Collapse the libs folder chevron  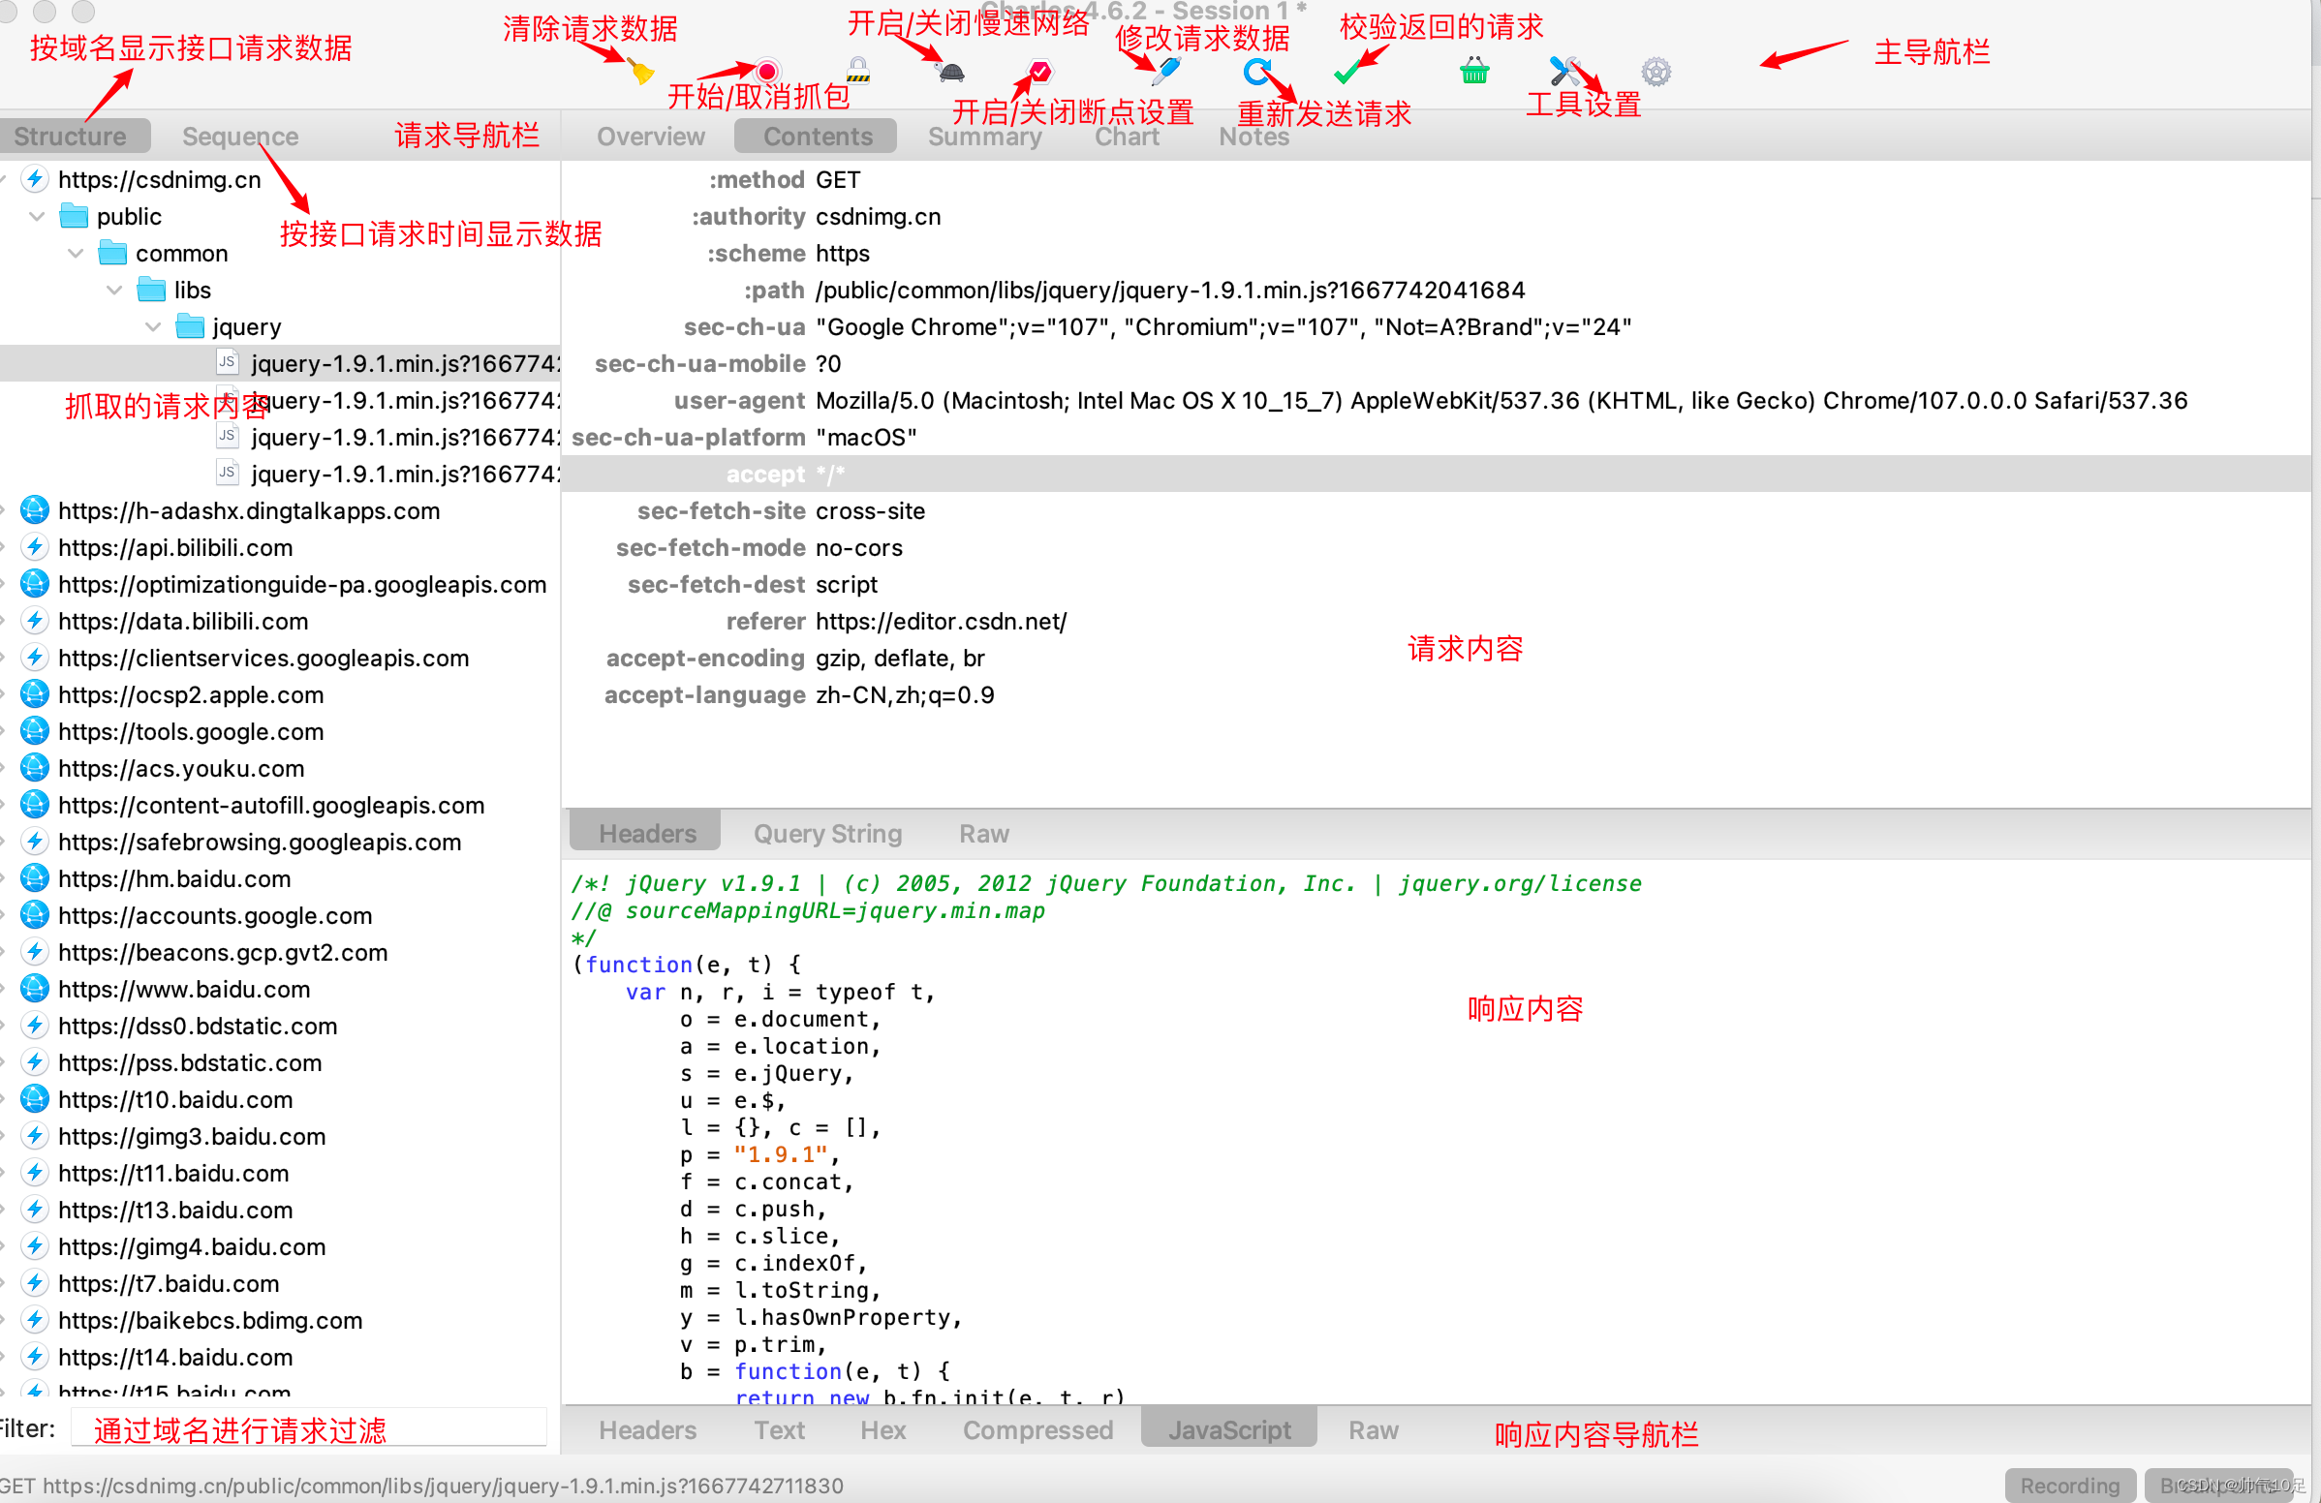[114, 291]
